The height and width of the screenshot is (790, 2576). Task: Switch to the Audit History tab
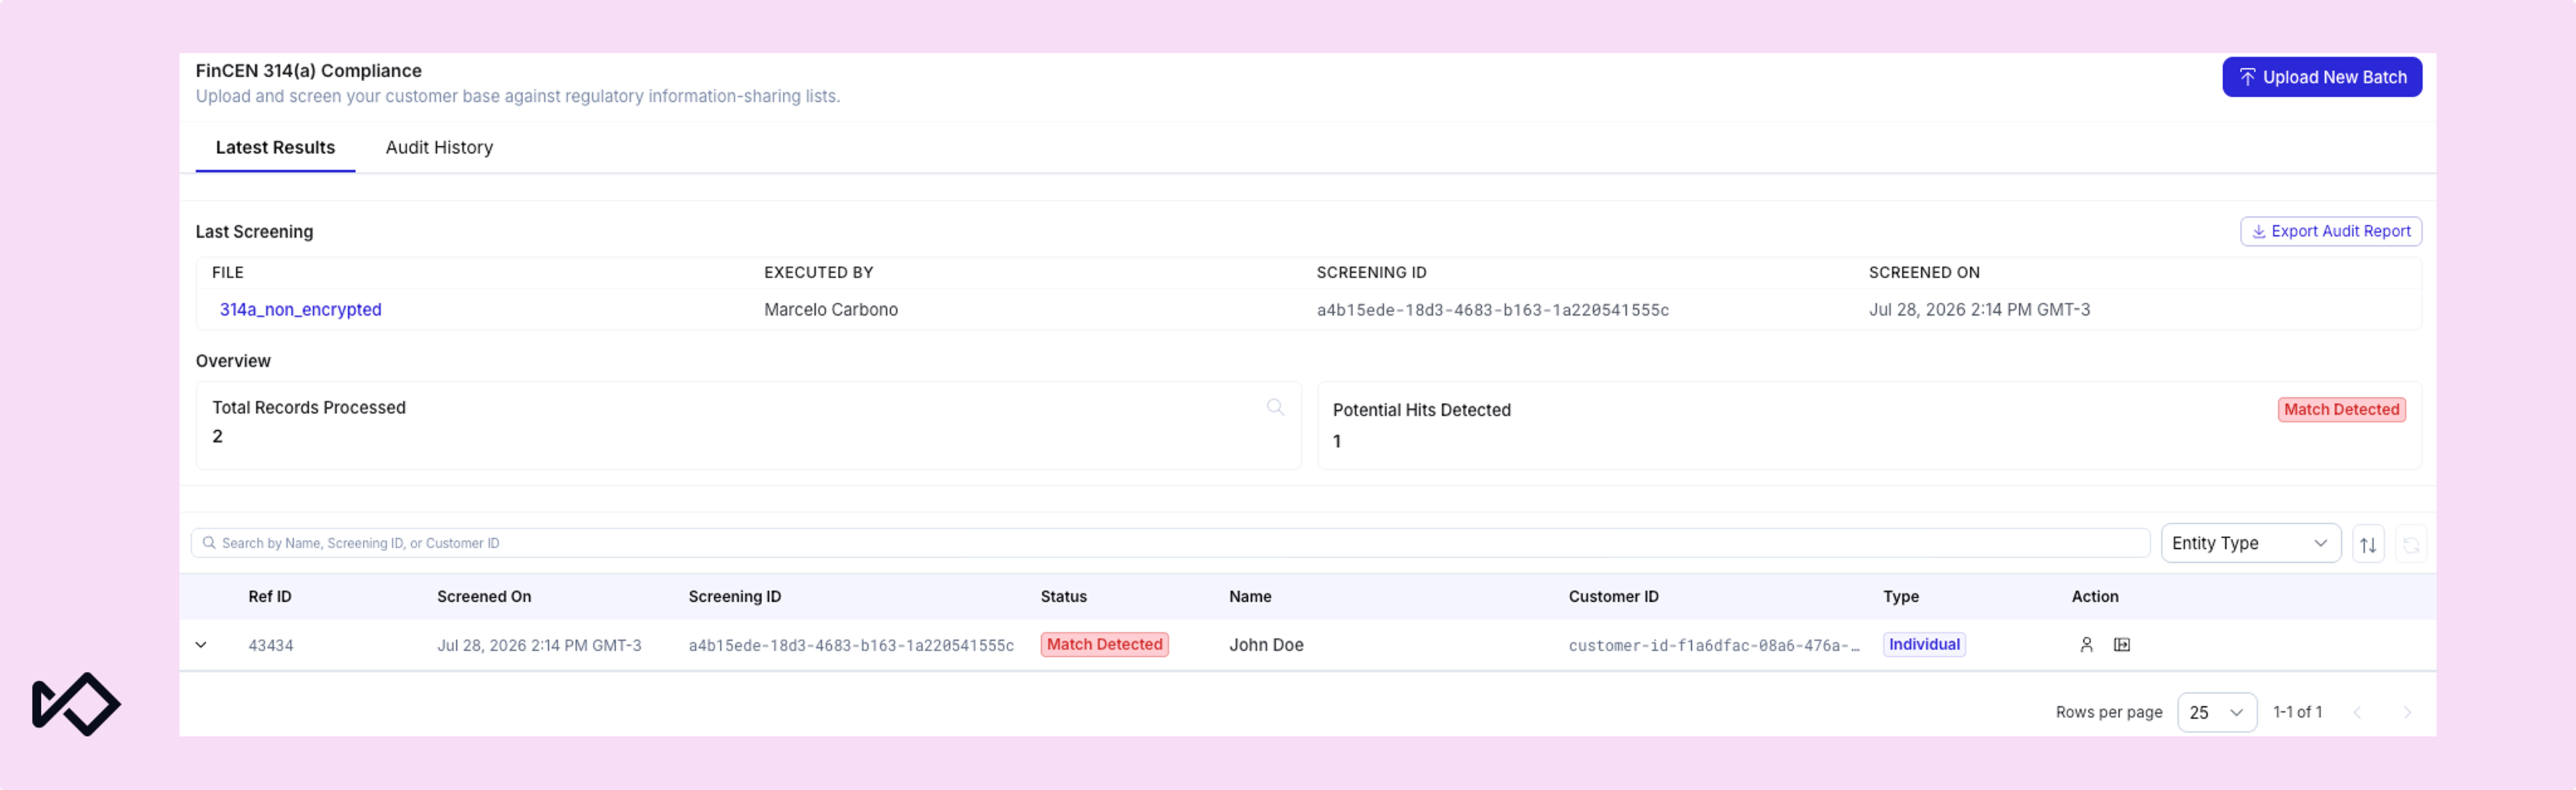[x=439, y=147]
